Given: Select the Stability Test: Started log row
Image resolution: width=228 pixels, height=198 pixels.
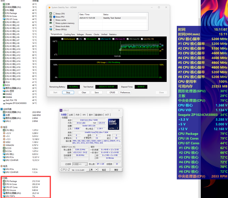Looking at the screenshot, I should pos(113,18).
